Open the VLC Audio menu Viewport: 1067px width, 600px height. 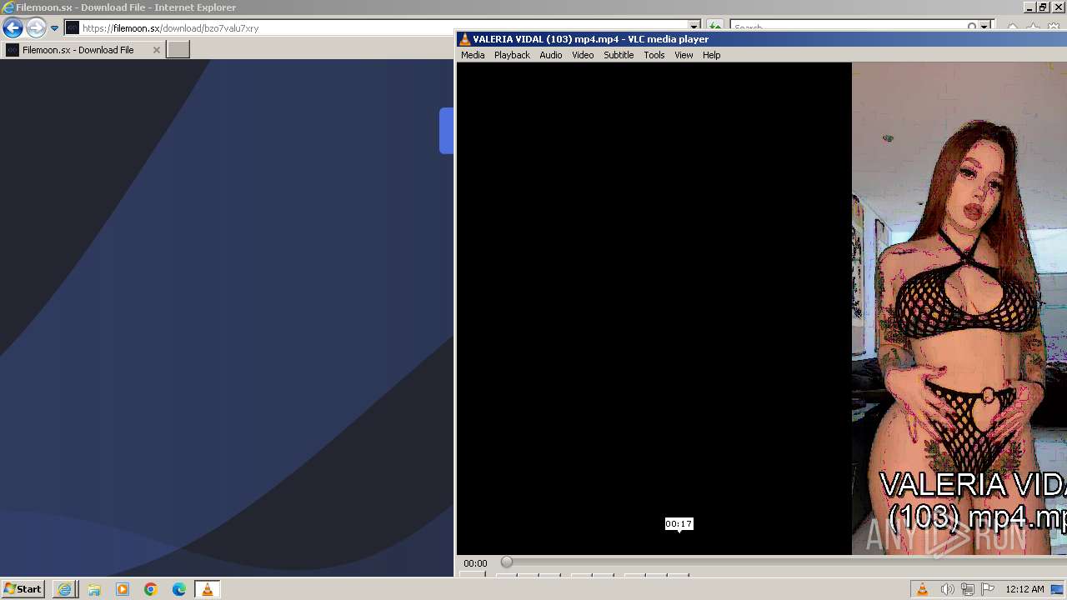550,55
